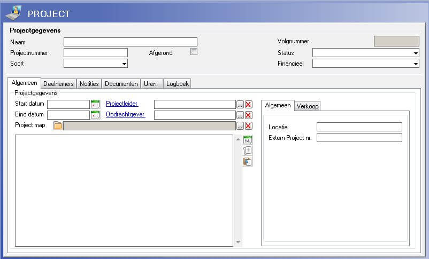429x259 pixels.
Task: Open the Project map folder icon
Action: tap(58, 125)
